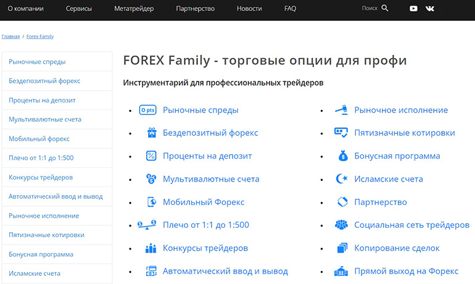This screenshot has width=475, height=284.
Task: Select Плечо от 1:1 до 1:500 in sidebar
Action: coord(57,158)
